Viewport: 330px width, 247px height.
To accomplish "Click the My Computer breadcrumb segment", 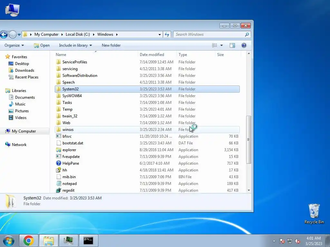I will click(x=46, y=34).
